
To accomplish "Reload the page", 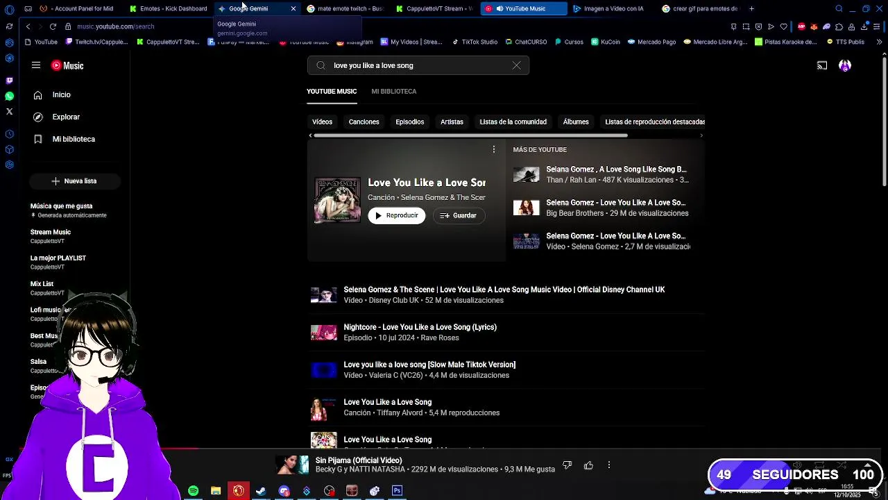I will tap(53, 26).
